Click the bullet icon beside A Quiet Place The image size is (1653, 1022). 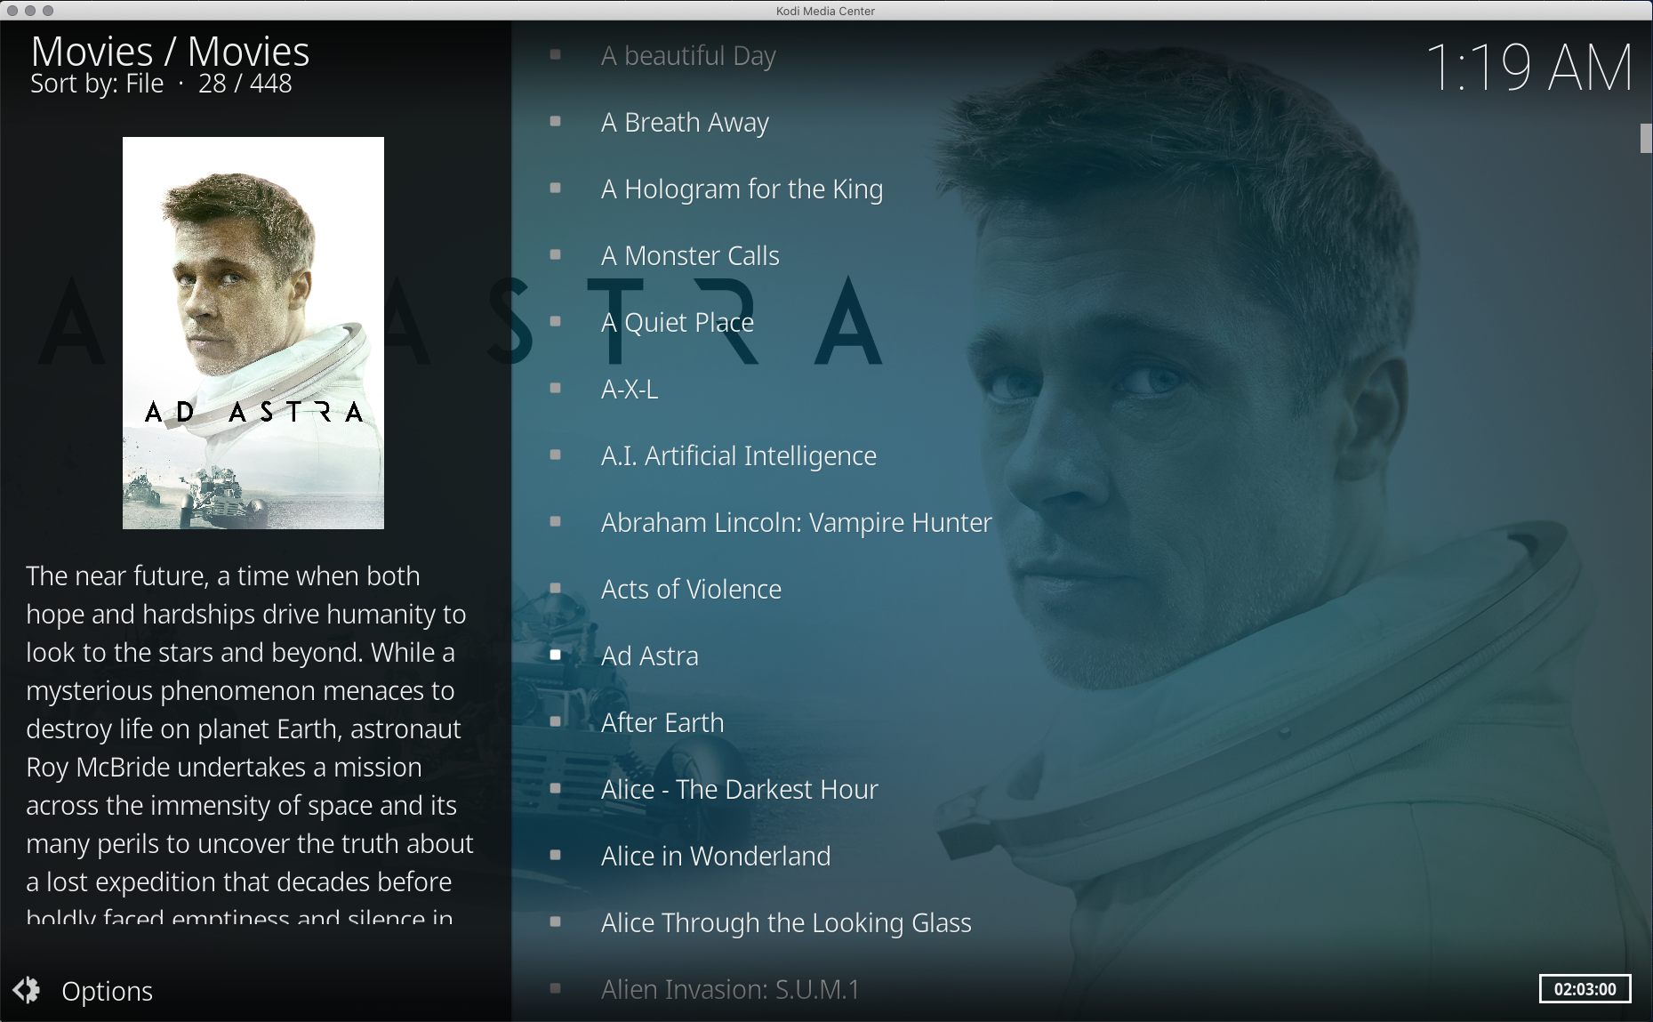point(556,321)
